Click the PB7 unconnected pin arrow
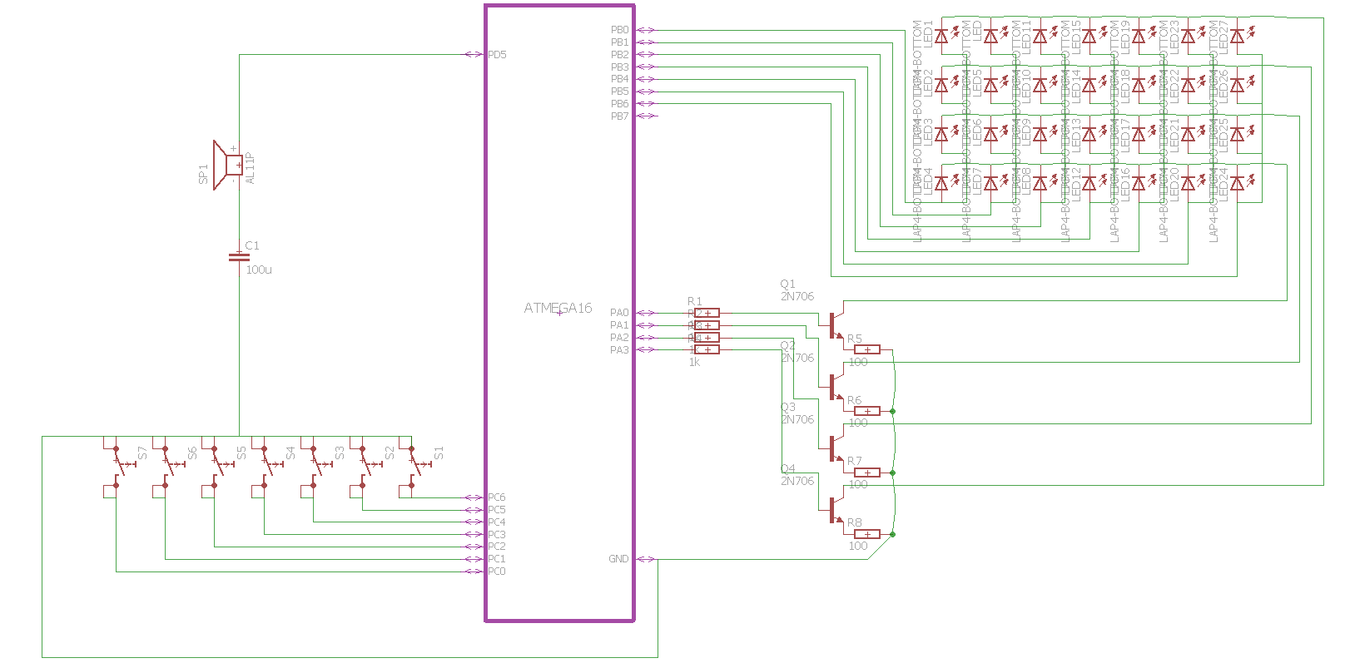This screenshot has height=668, width=1350. click(x=647, y=116)
